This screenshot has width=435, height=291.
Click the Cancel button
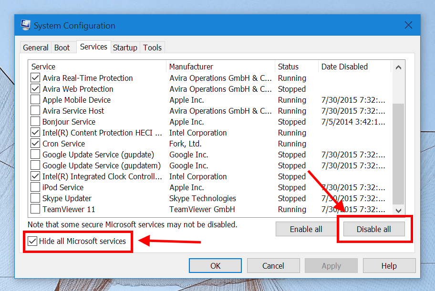pos(273,265)
